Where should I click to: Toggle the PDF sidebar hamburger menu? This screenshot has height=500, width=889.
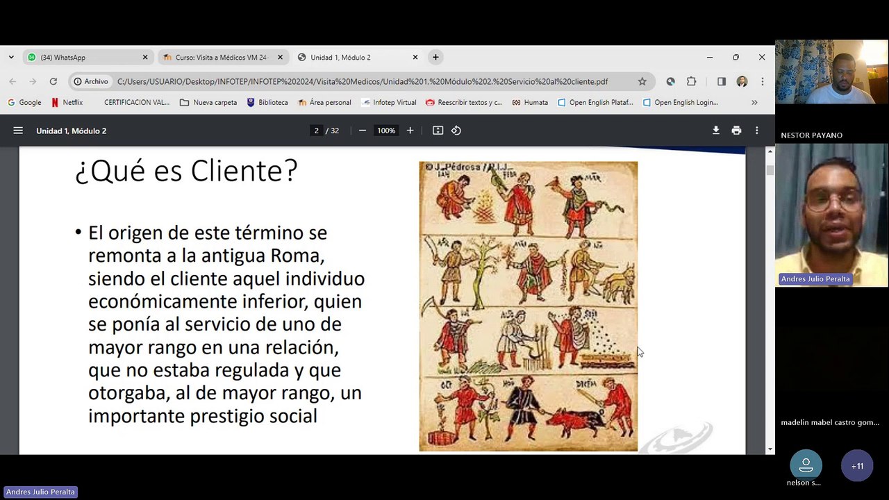click(18, 131)
